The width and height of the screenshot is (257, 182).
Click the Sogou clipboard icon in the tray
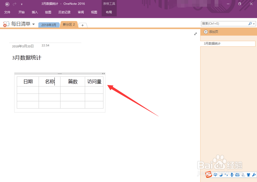243,175
